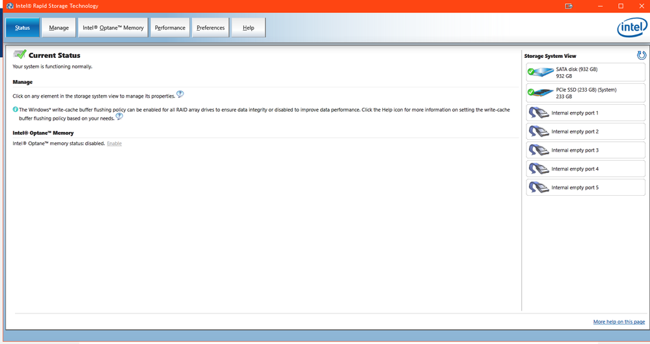Click the Intel logo
The image size is (650, 344).
click(632, 27)
